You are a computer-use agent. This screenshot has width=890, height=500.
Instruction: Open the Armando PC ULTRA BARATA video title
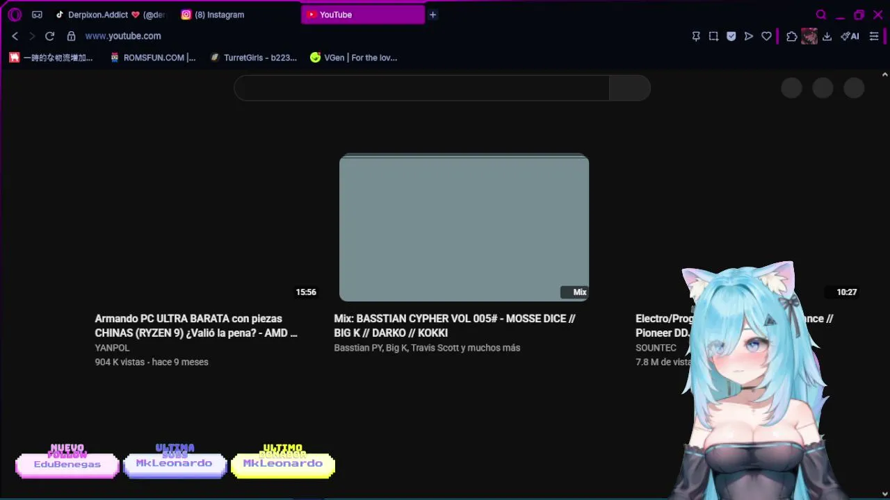coord(196,326)
